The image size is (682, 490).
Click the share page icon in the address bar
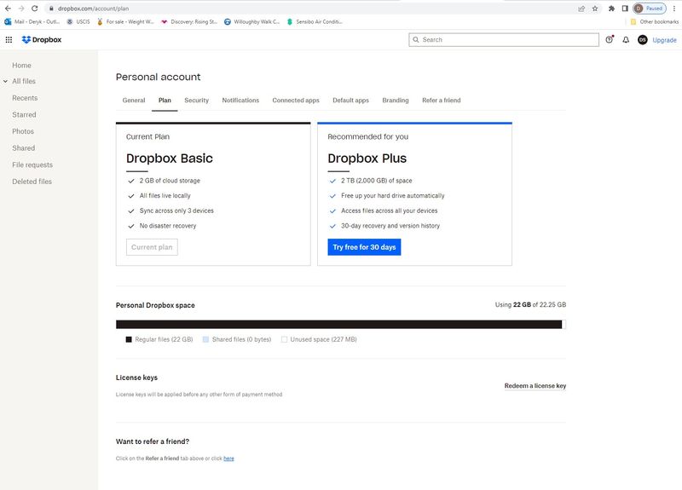click(x=581, y=9)
